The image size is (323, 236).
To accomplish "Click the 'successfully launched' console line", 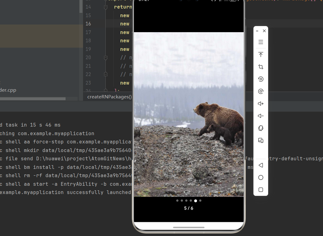I will [66, 192].
